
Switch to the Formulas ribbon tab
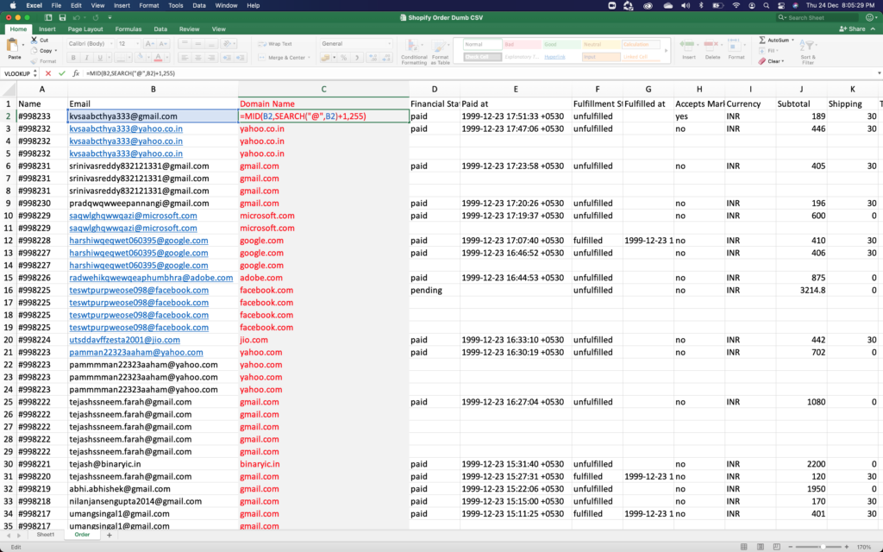(128, 28)
